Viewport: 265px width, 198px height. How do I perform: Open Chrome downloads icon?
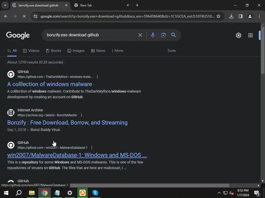(231, 16)
